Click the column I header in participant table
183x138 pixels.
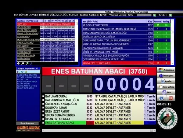pyautogui.click(x=42, y=21)
